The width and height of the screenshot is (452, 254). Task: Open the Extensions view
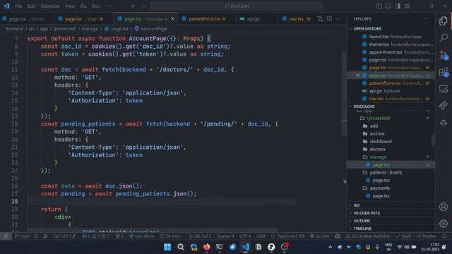pyautogui.click(x=444, y=72)
